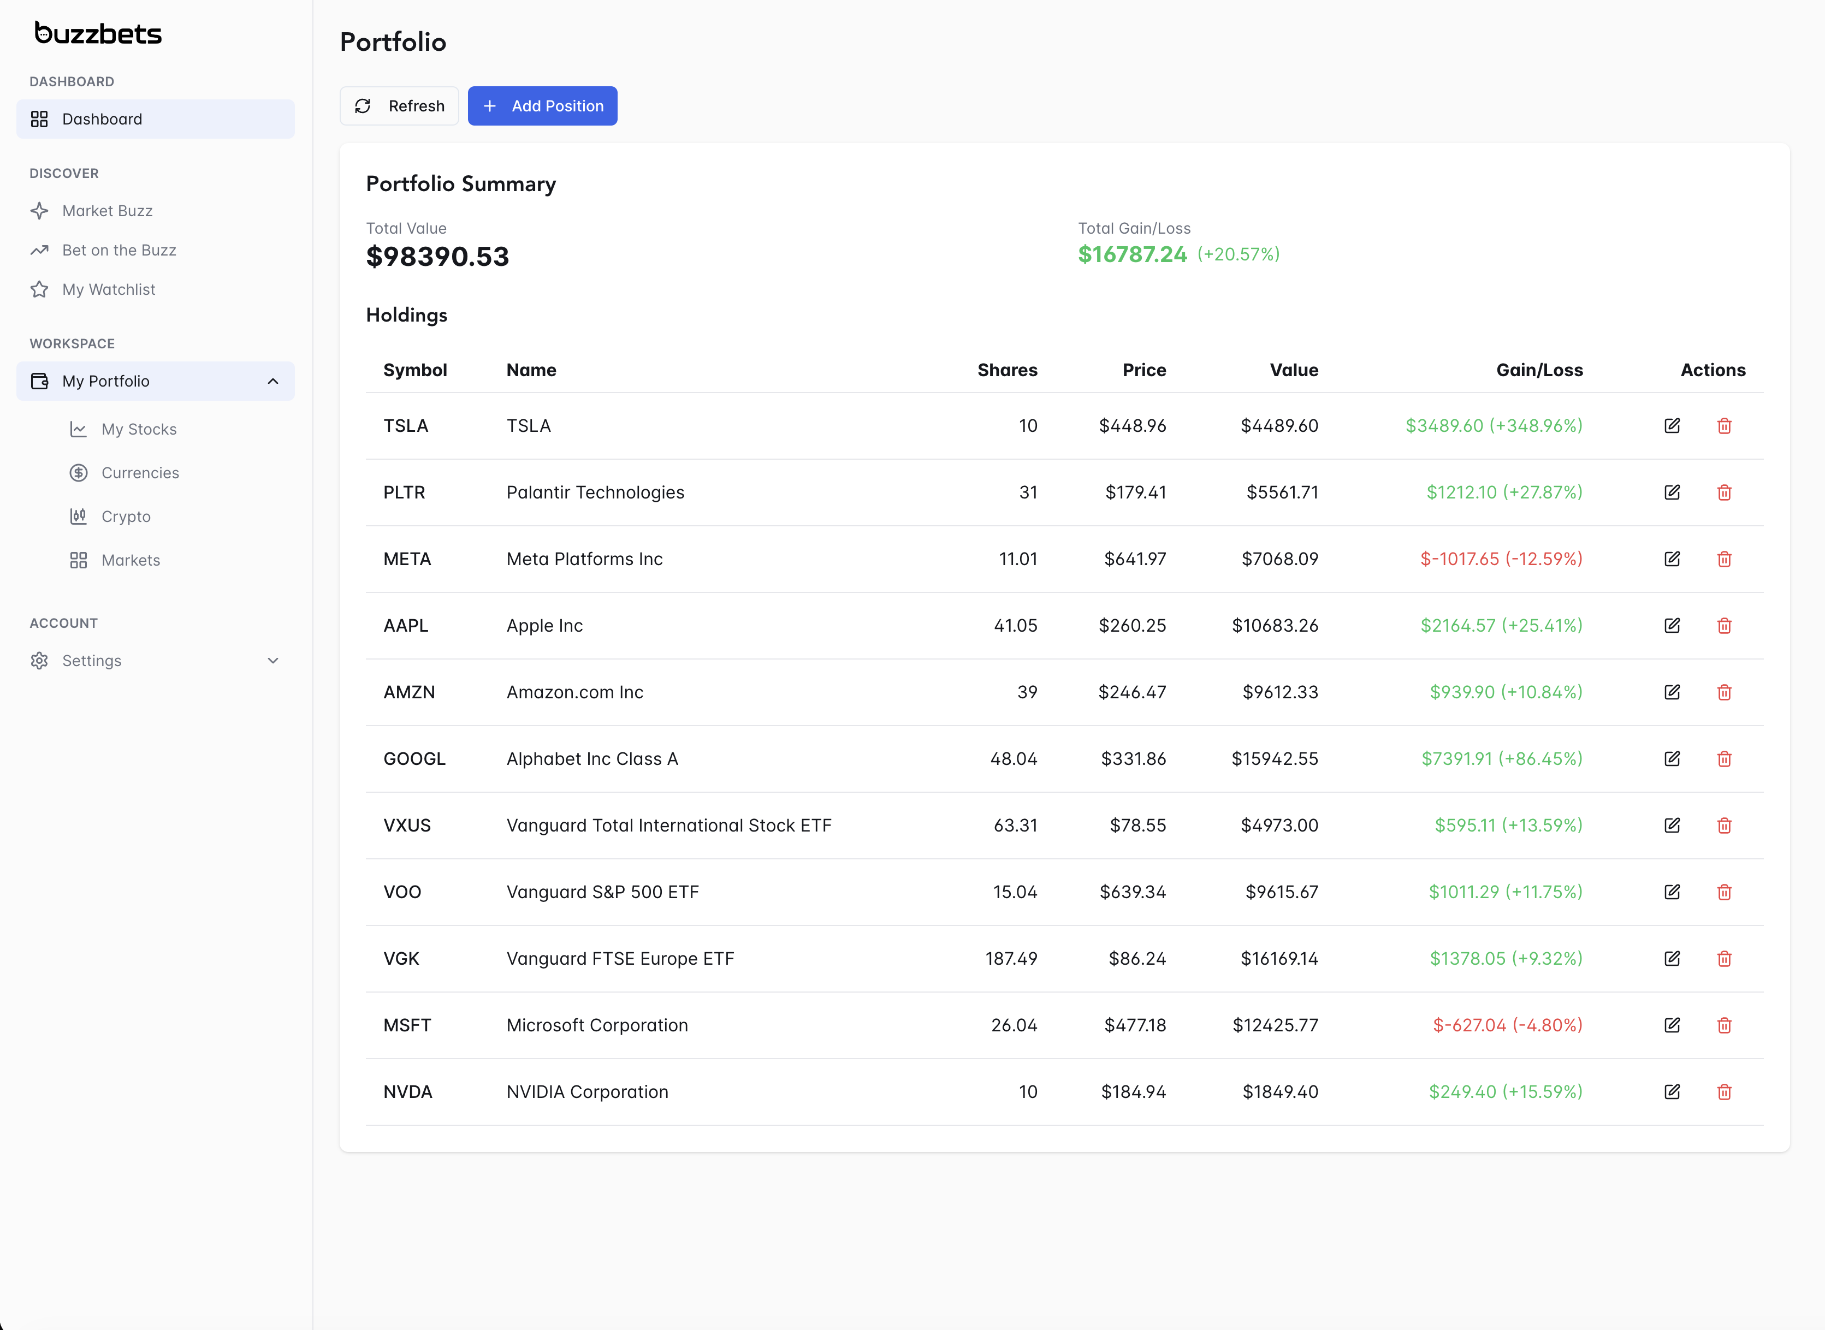Viewport: 1825px width, 1330px height.
Task: Click the star icon next to My Watchlist
Action: pyautogui.click(x=40, y=289)
